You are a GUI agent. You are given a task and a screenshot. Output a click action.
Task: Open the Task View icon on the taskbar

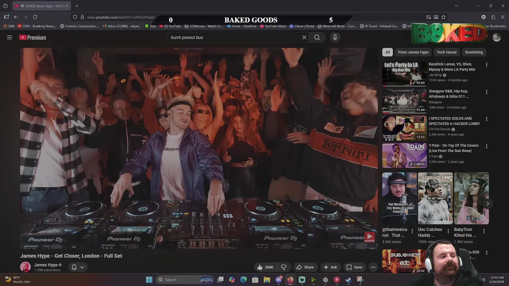tap(221, 280)
